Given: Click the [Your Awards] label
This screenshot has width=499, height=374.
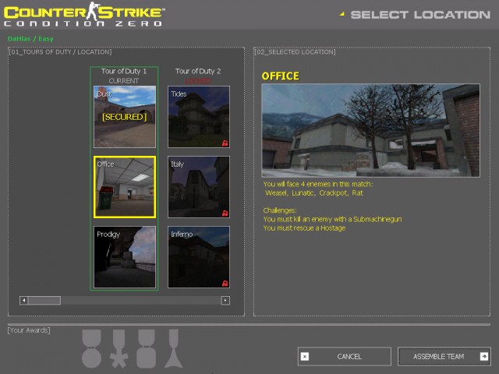Looking at the screenshot, I should (29, 330).
